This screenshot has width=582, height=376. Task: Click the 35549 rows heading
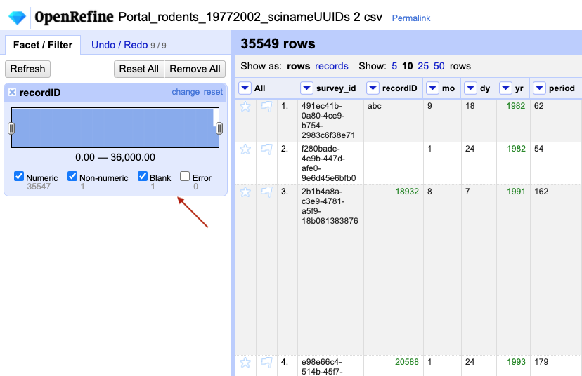click(278, 43)
